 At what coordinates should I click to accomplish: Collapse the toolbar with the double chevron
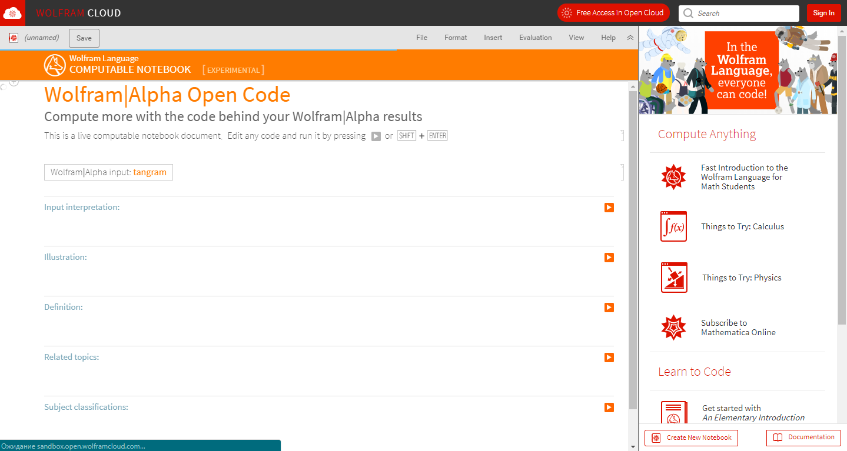[630, 38]
